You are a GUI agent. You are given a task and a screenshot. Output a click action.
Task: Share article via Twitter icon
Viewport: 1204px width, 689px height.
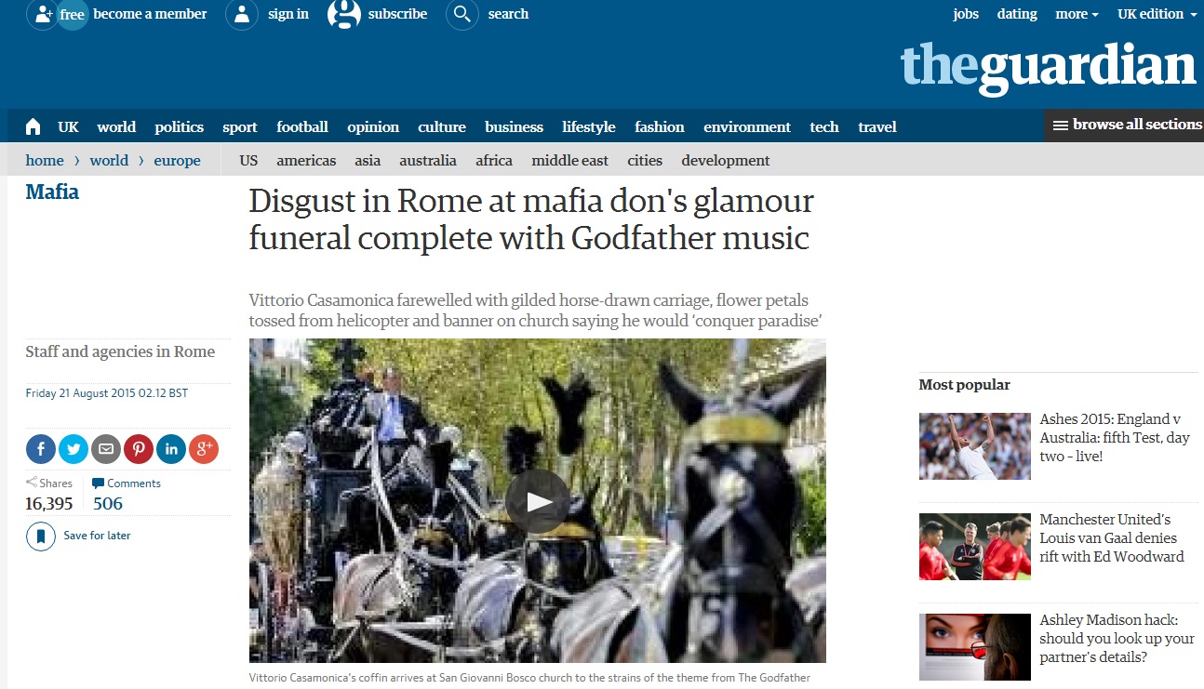(74, 449)
